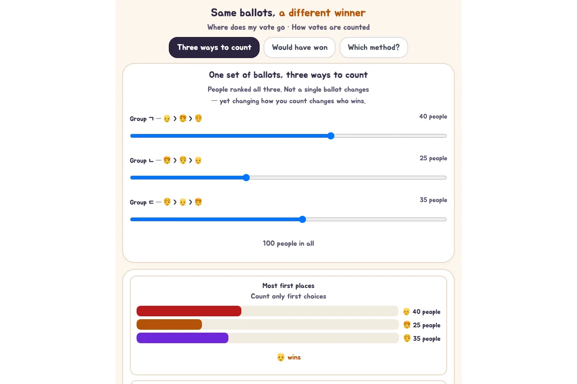
Task: Click the 25-people Group slider track
Action: tap(288, 178)
